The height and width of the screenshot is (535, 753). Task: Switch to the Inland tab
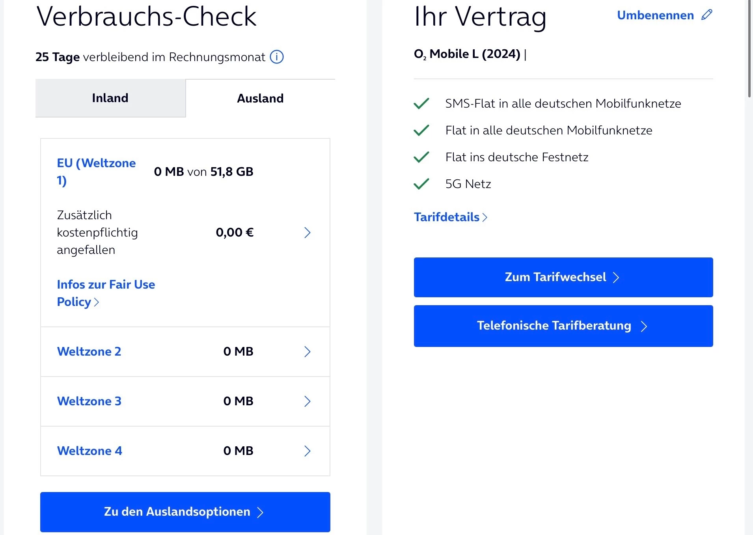pos(110,98)
